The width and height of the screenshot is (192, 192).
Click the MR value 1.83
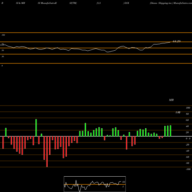[178, 113]
